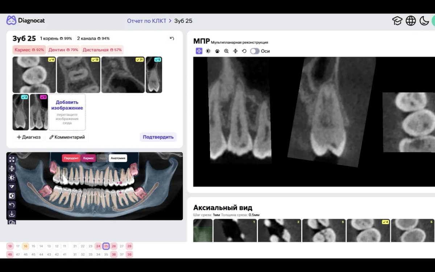The width and height of the screenshot is (435, 272).
Task: Reset the МПР view with the rotate-back icon
Action: [244, 51]
